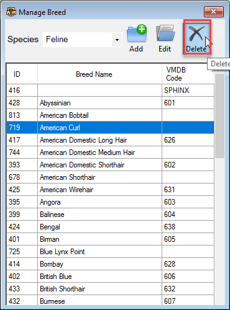This screenshot has height=310, width=230.
Task: Select American Domestic Shorthair row
Action: [111, 165]
